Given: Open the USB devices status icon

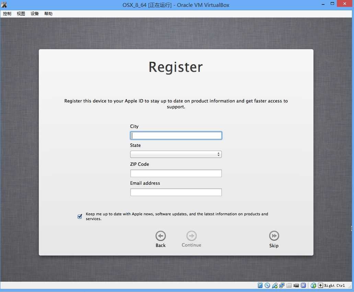Looking at the screenshot, I should (275, 285).
